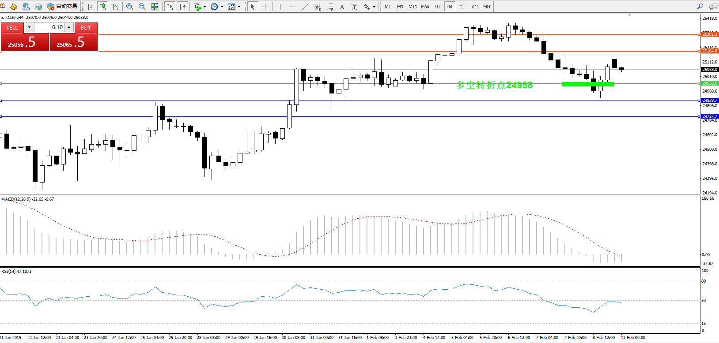
Task: Select the Fibonacci retracement tool
Action: pyautogui.click(x=329, y=7)
